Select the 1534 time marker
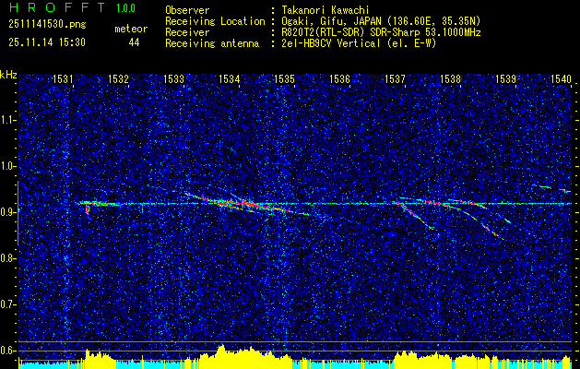The width and height of the screenshot is (580, 369). [x=230, y=80]
